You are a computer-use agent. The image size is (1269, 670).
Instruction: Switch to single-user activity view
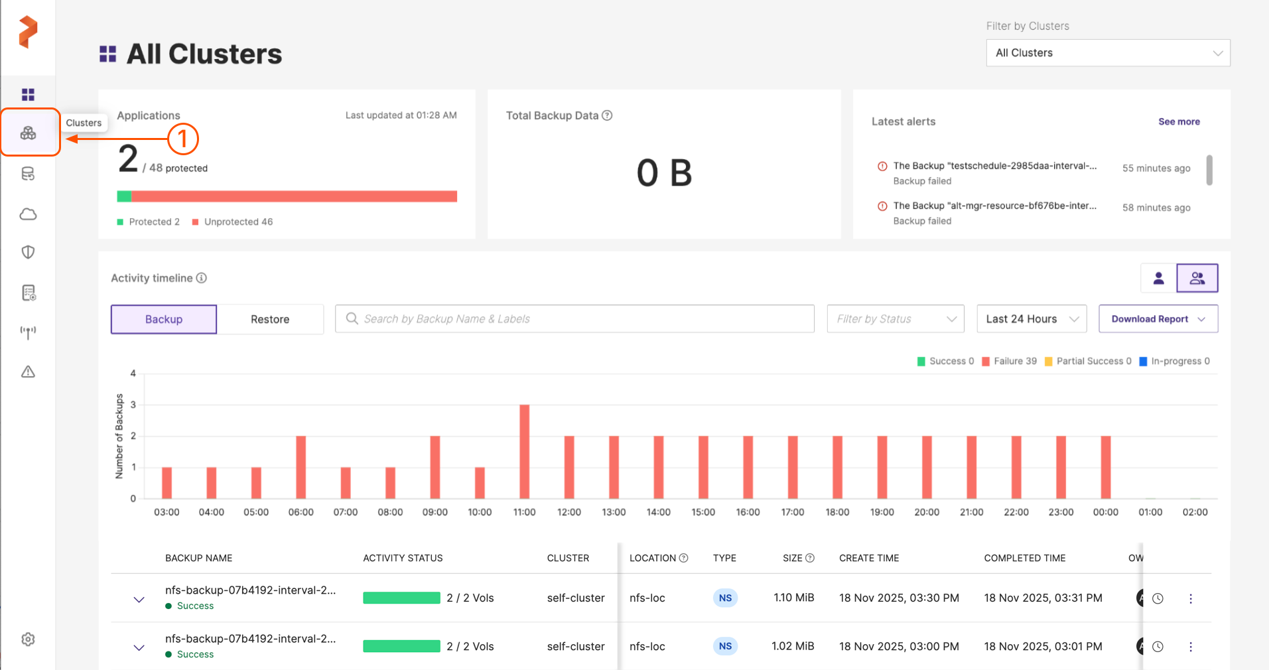[1158, 278]
